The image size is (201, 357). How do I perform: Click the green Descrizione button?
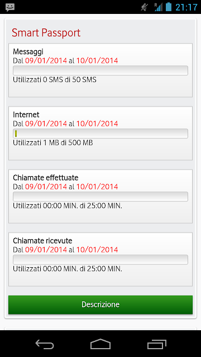[x=100, y=305]
